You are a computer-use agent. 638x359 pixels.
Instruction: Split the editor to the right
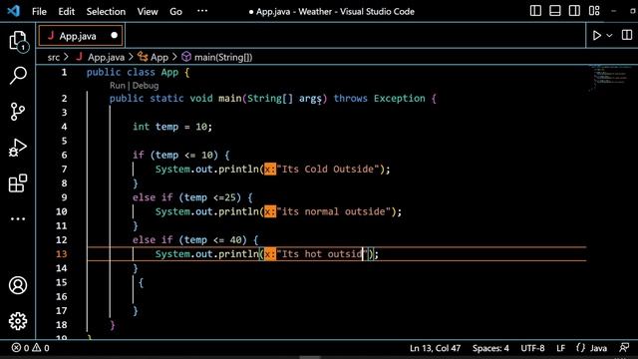[x=627, y=35]
